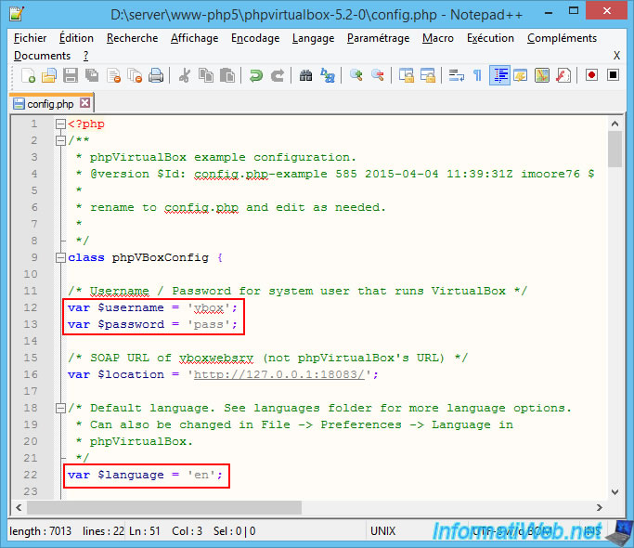This screenshot has height=548, width=634.
Task: Click the vertical scrollbar down arrow
Action: (615, 491)
